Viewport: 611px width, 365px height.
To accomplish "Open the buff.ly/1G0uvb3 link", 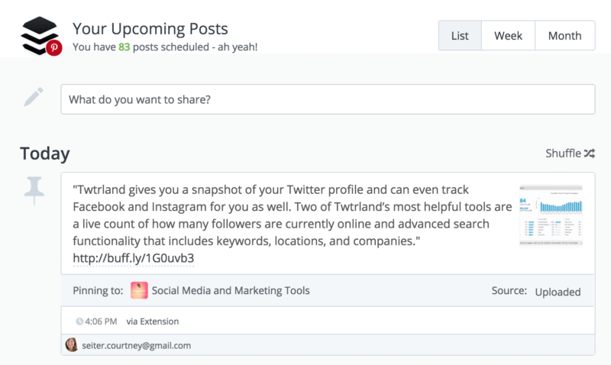I will click(x=133, y=258).
